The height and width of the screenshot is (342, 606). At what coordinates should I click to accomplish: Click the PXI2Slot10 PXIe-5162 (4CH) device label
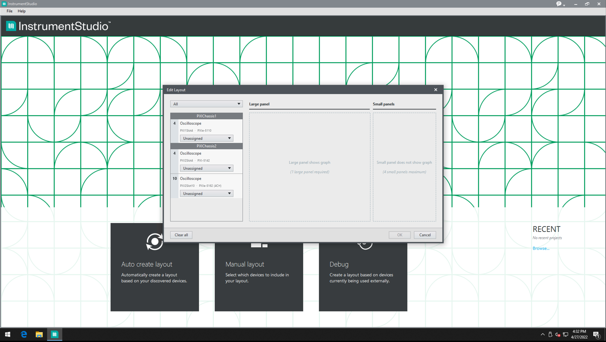pyautogui.click(x=201, y=186)
